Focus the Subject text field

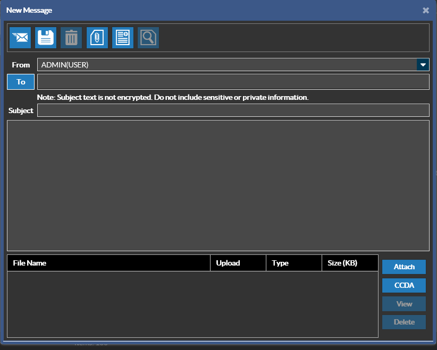coord(233,110)
